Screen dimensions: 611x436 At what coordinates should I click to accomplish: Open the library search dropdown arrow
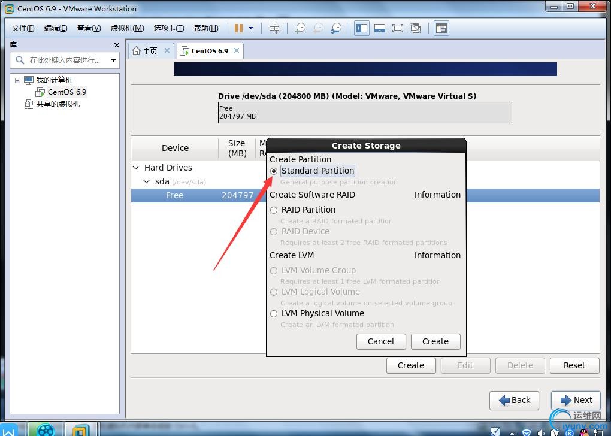coord(113,60)
